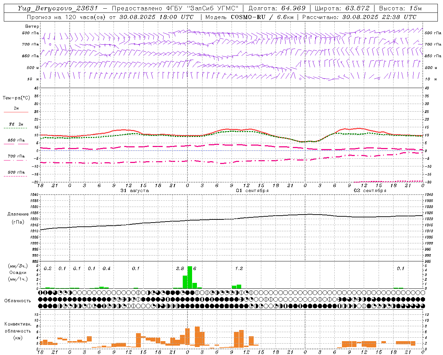Click the '(гПа)' pressure unit label
The image size is (443, 355).
click(x=18, y=222)
